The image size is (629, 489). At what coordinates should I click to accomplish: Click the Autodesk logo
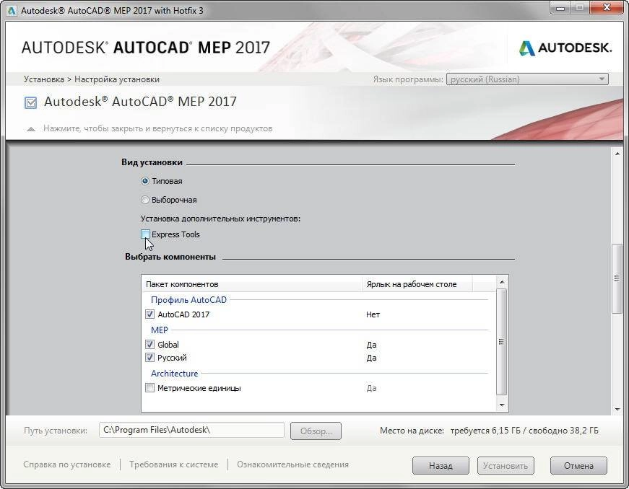pyautogui.click(x=565, y=48)
